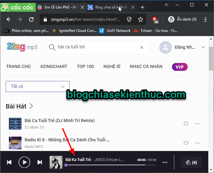
Task: Open more options for Radio Kì 8
Action: pos(197,143)
